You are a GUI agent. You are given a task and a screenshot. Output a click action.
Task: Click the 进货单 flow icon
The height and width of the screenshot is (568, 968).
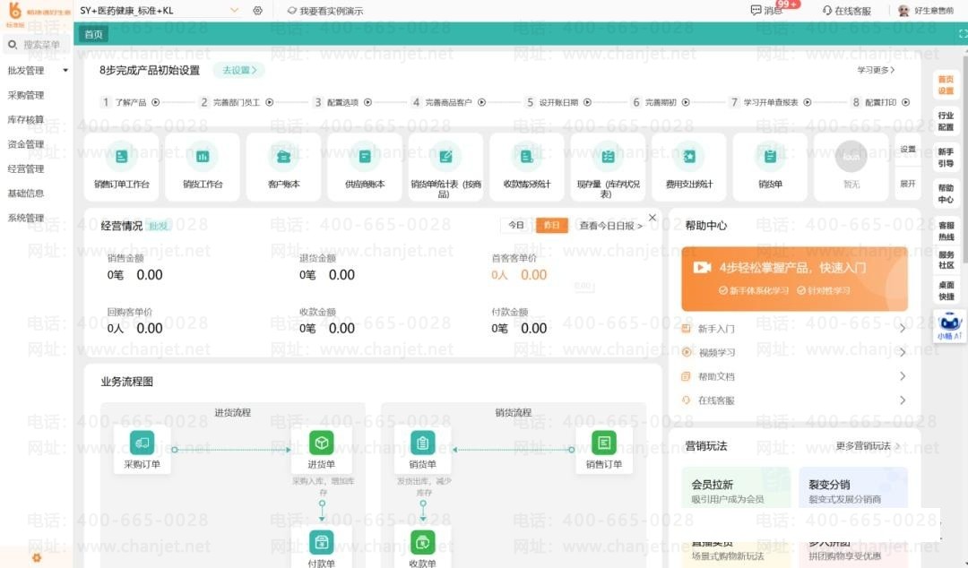tap(321, 442)
